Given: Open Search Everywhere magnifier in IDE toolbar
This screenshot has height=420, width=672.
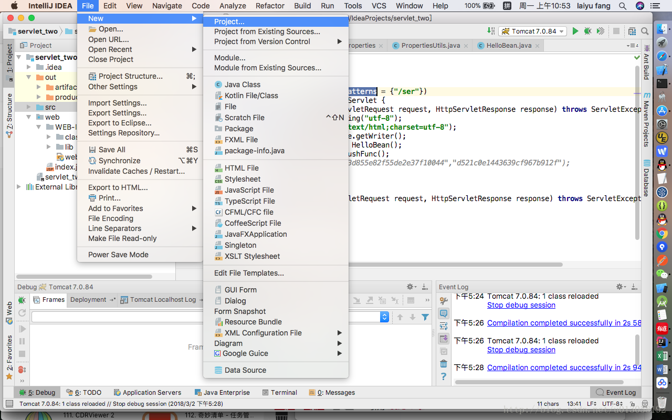Looking at the screenshot, I should click(x=645, y=31).
